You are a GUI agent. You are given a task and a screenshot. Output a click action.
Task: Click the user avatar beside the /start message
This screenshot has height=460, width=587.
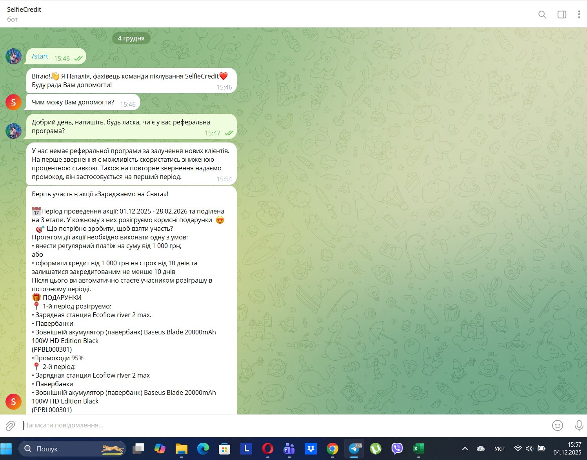tap(14, 56)
